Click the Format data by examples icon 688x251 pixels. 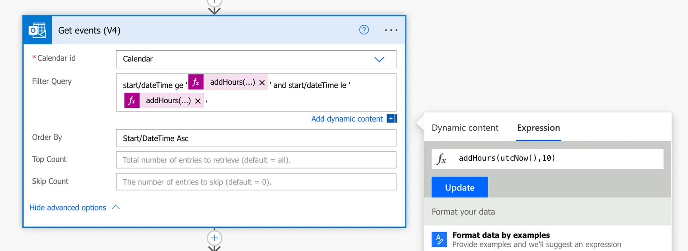point(439,239)
